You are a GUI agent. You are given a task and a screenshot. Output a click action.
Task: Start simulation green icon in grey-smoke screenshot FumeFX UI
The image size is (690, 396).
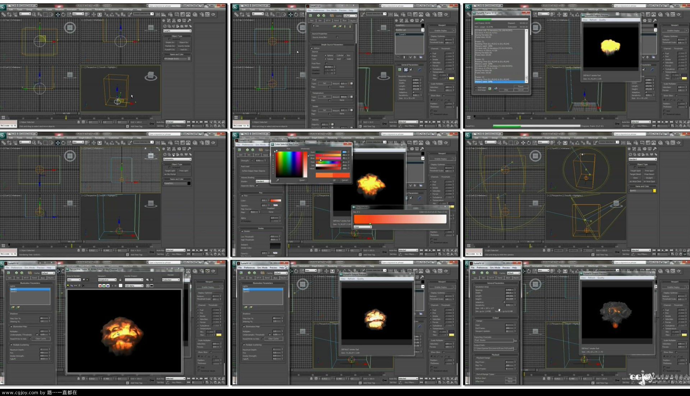tap(482, 273)
